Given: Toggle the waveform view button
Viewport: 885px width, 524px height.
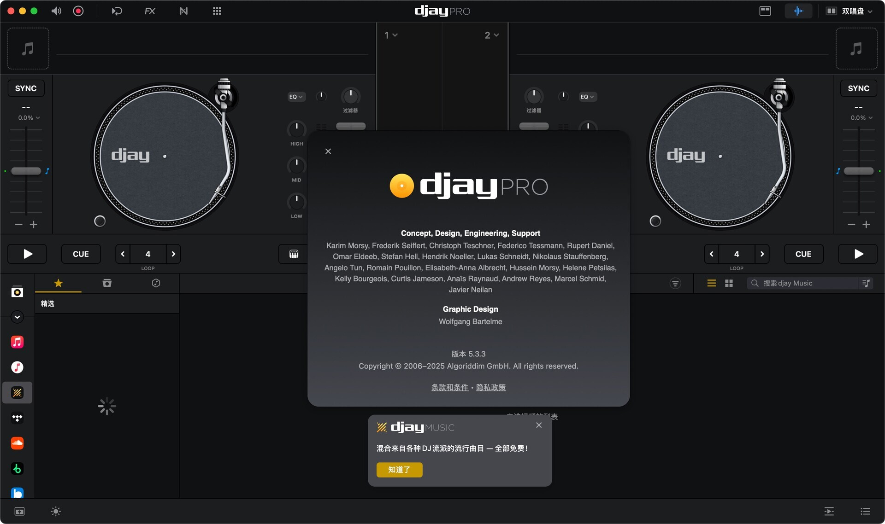Looking at the screenshot, I should [798, 11].
